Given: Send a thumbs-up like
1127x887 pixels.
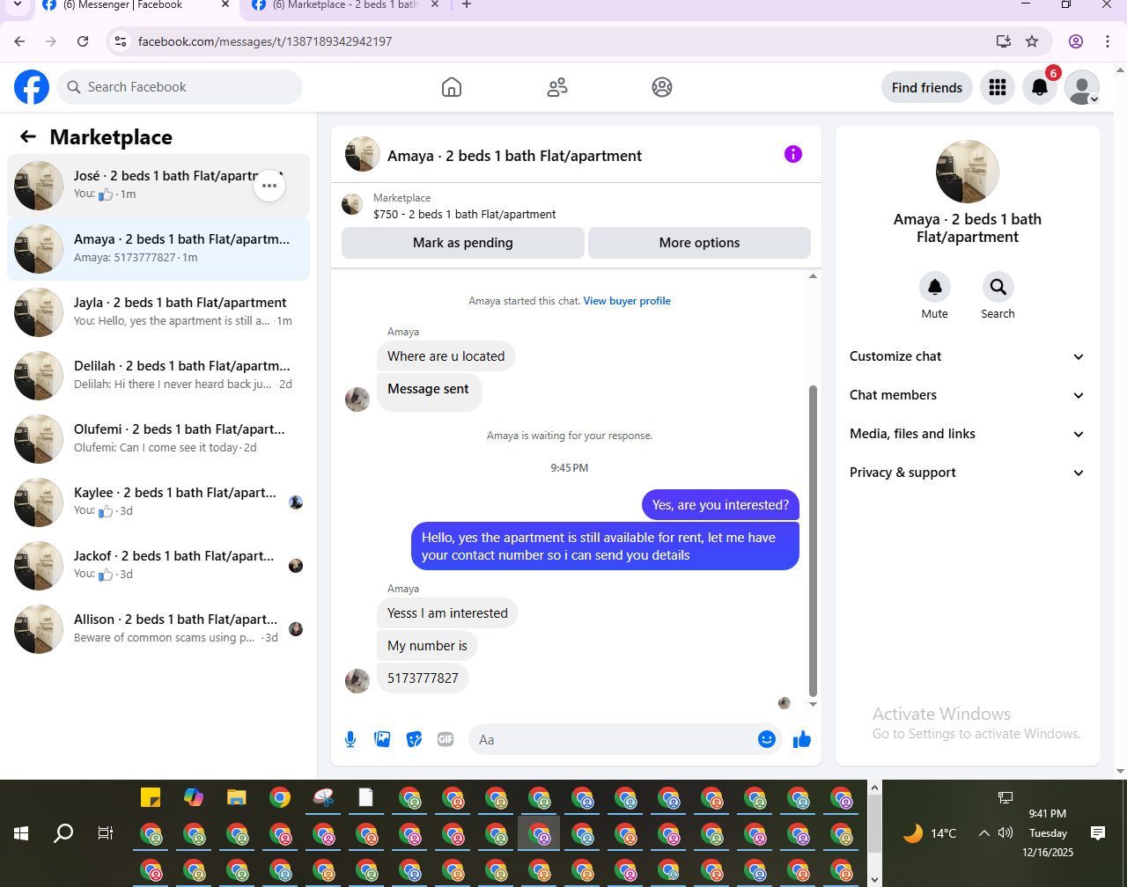Looking at the screenshot, I should tap(802, 739).
